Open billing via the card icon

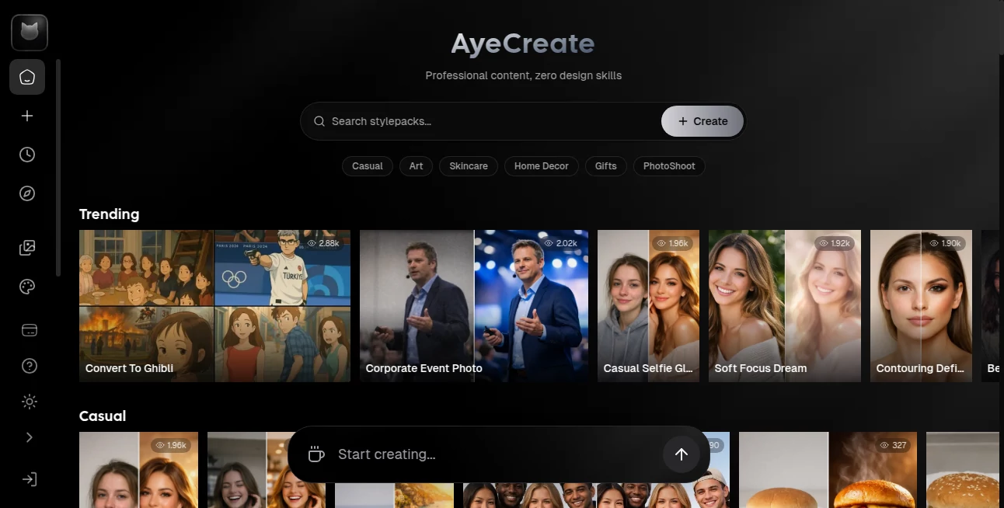tap(29, 329)
